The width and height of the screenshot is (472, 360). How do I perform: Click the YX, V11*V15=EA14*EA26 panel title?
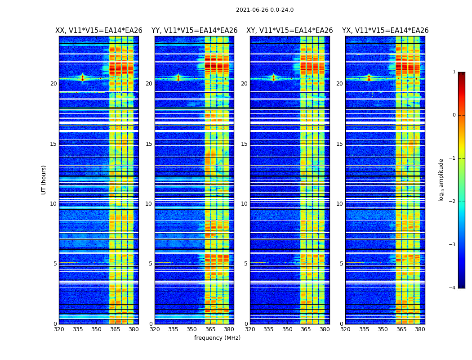[385, 31]
